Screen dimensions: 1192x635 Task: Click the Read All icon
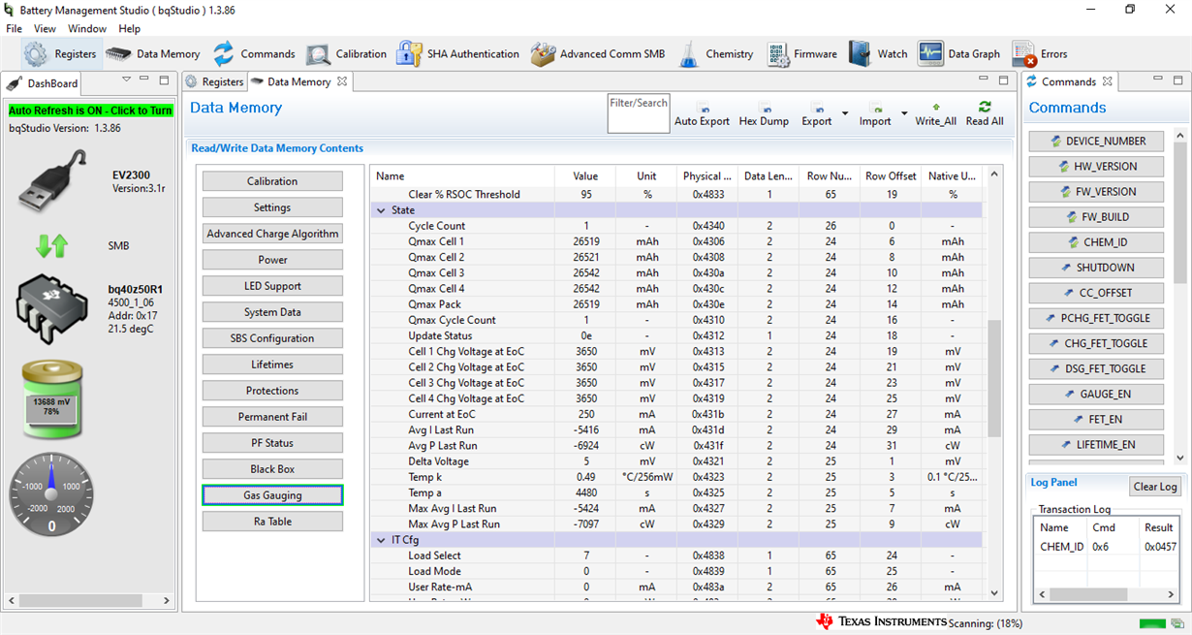985,114
